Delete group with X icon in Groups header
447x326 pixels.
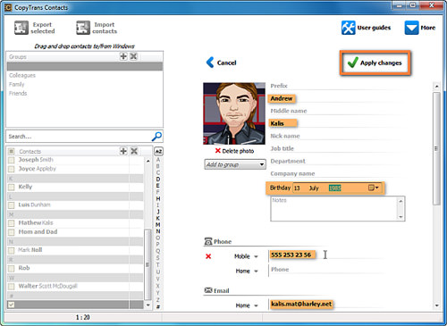[133, 56]
